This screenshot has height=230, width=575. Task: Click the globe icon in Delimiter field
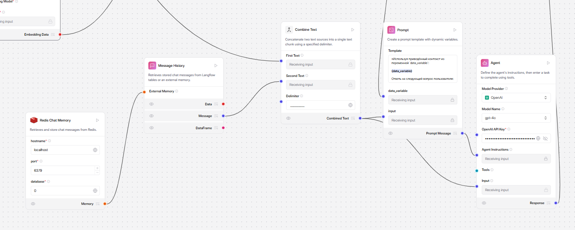[x=351, y=105]
